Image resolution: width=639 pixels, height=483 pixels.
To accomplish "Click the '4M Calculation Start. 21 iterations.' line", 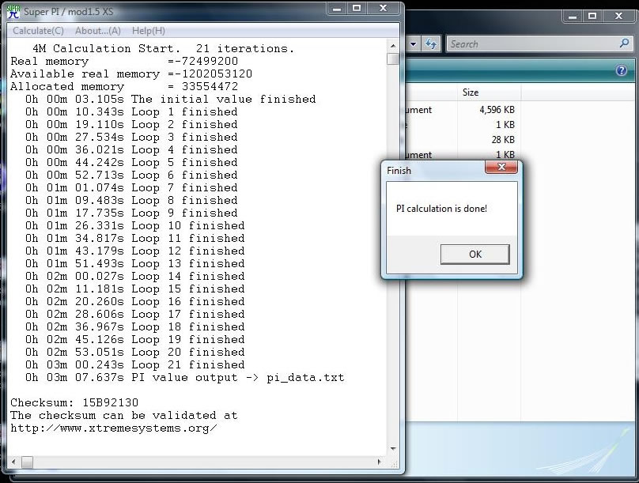I will tap(163, 48).
